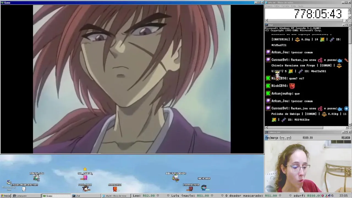Click the '!pescar comum' message after ArkanjouAsp
Viewport: 352px width, 198px height.
click(302, 101)
